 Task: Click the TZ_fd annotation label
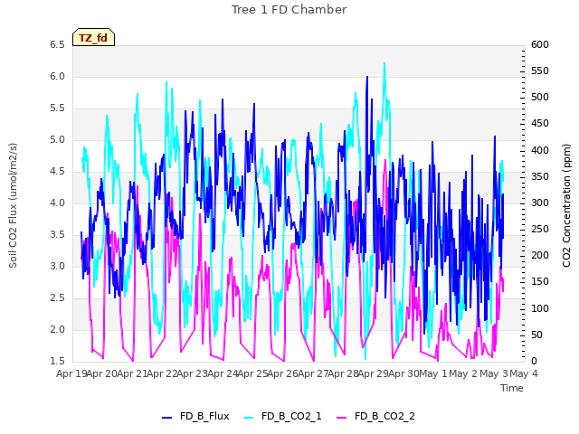(93, 37)
